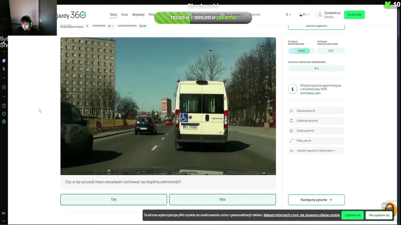Open the Kategoria B dropdown
This screenshot has height=225, width=401.
click(x=111, y=26)
